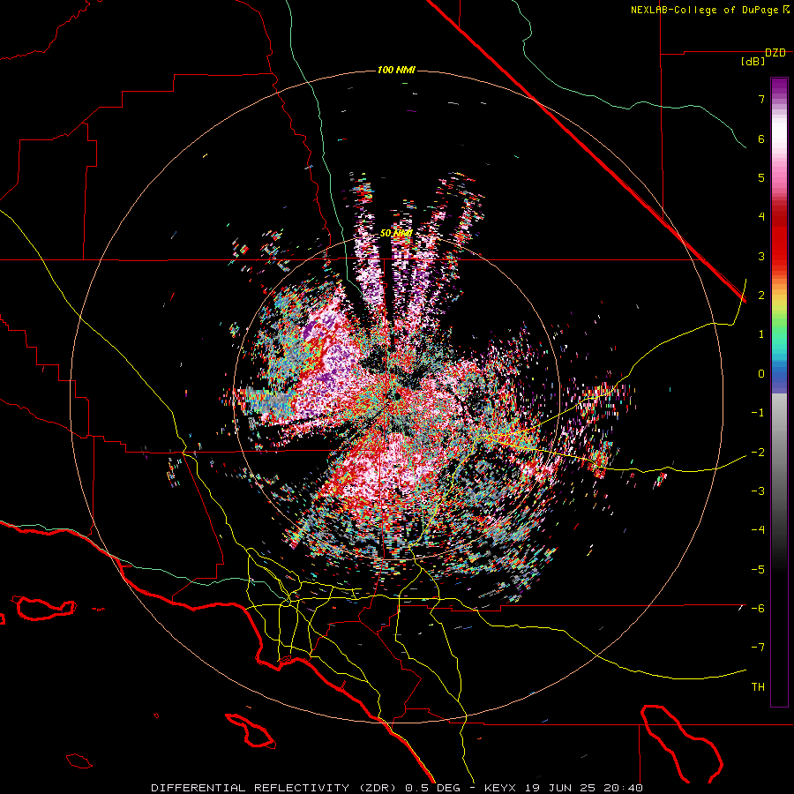Image resolution: width=794 pixels, height=794 pixels.
Task: Click the -2 dB tick label on the legend
Action: (x=758, y=453)
